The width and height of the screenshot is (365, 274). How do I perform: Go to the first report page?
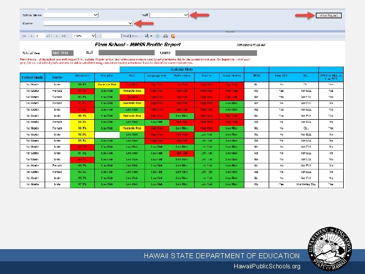coord(24,36)
